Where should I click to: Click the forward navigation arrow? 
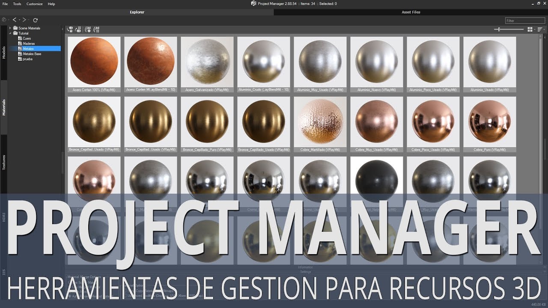coord(24,20)
